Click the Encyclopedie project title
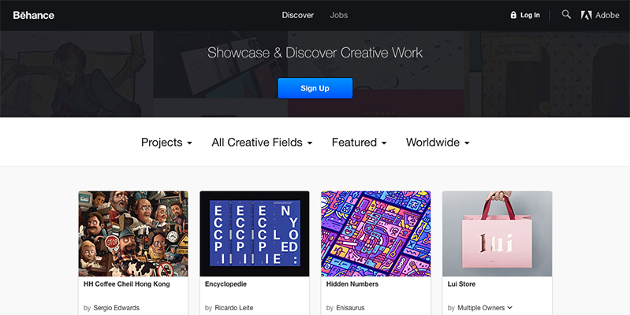 pyautogui.click(x=226, y=284)
